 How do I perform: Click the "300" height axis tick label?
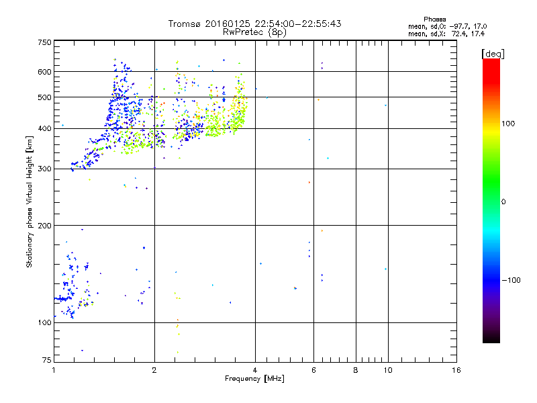tap(44, 169)
